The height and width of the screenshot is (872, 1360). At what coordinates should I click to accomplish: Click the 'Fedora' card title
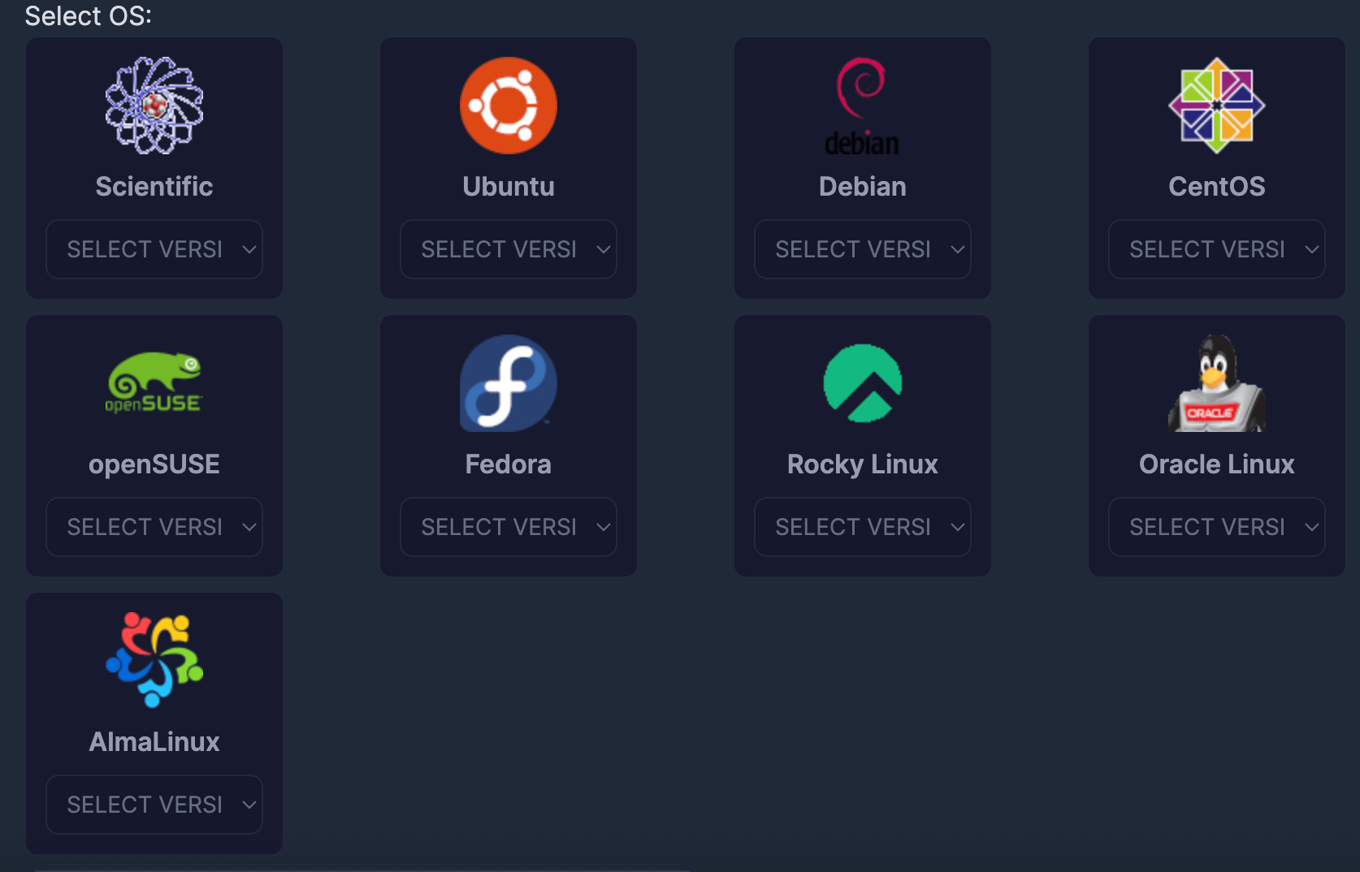pyautogui.click(x=509, y=464)
